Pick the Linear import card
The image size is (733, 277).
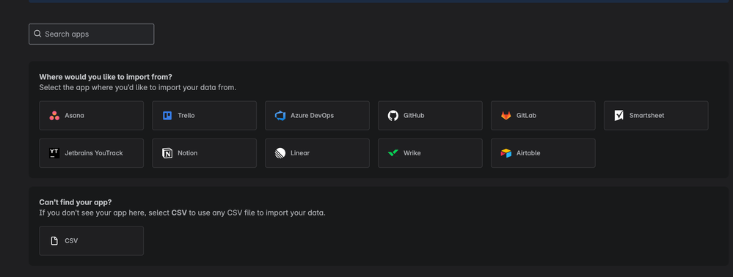click(x=318, y=153)
